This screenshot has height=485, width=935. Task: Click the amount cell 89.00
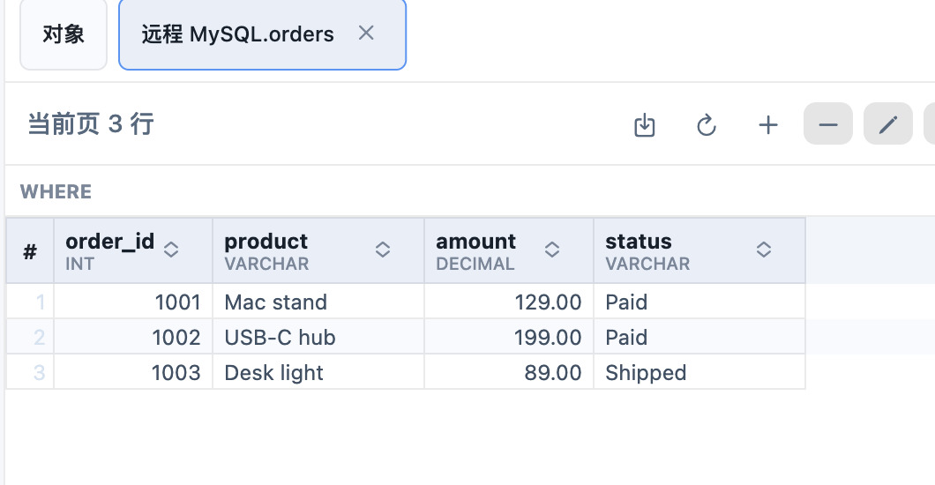[x=509, y=372]
